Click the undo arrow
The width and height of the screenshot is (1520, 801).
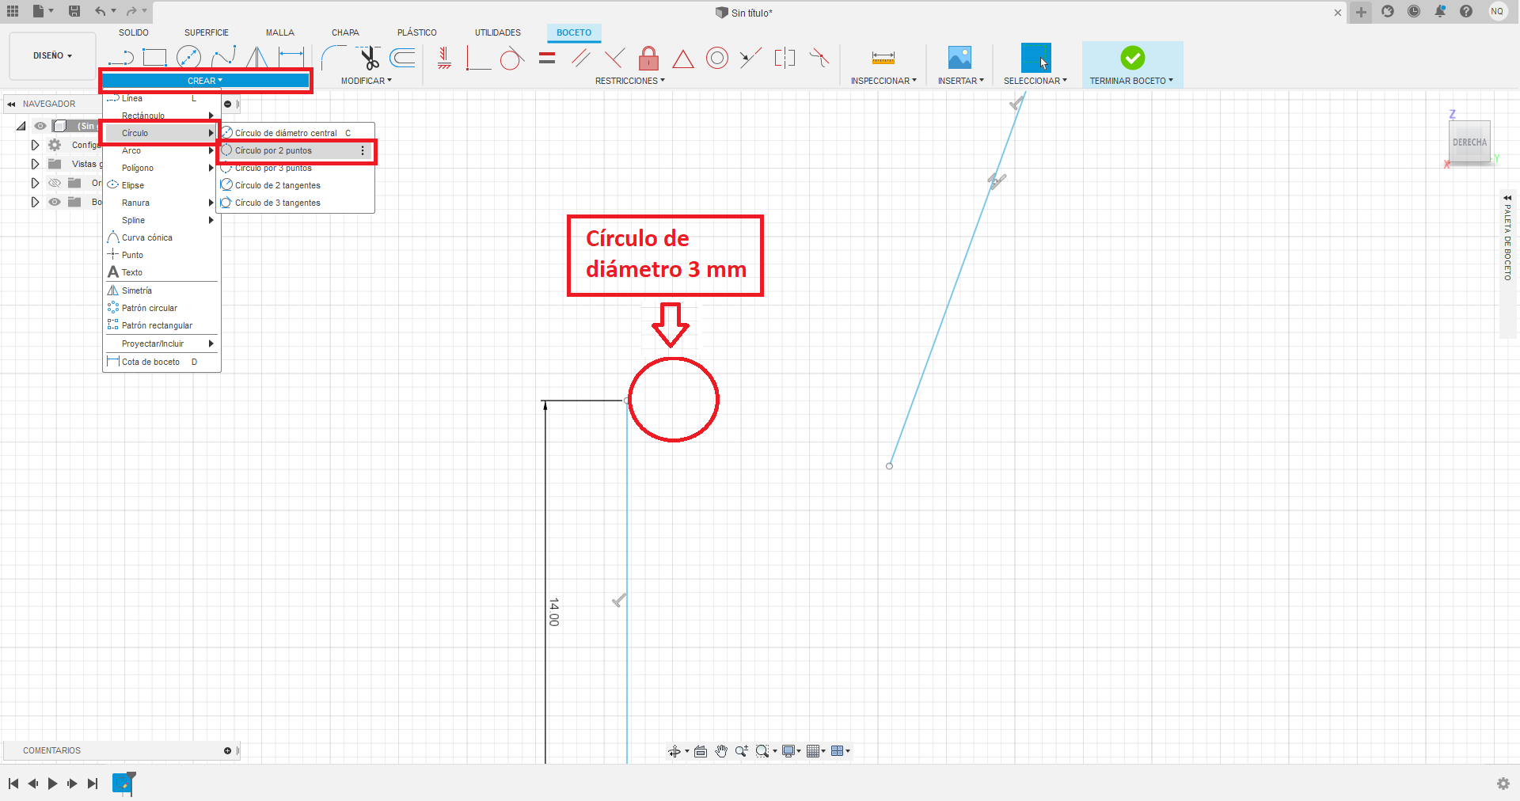tap(100, 11)
